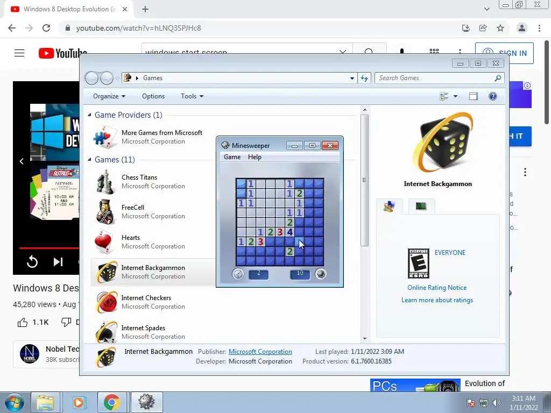Viewport: 551px width, 413px height.
Task: Open a new Chrome tab
Action: click(145, 9)
